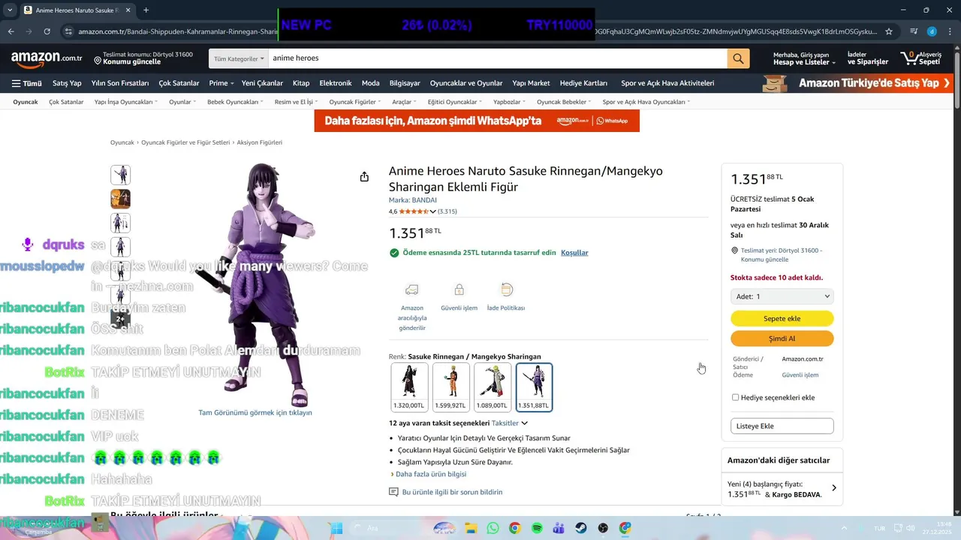This screenshot has width=961, height=540.
Task: Open a new browser tab
Action: (x=146, y=10)
